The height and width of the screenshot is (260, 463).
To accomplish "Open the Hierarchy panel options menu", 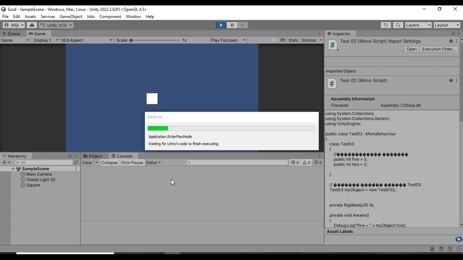I will tap(76, 156).
